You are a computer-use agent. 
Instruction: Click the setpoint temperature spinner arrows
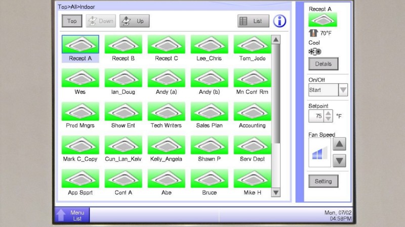pyautogui.click(x=329, y=116)
